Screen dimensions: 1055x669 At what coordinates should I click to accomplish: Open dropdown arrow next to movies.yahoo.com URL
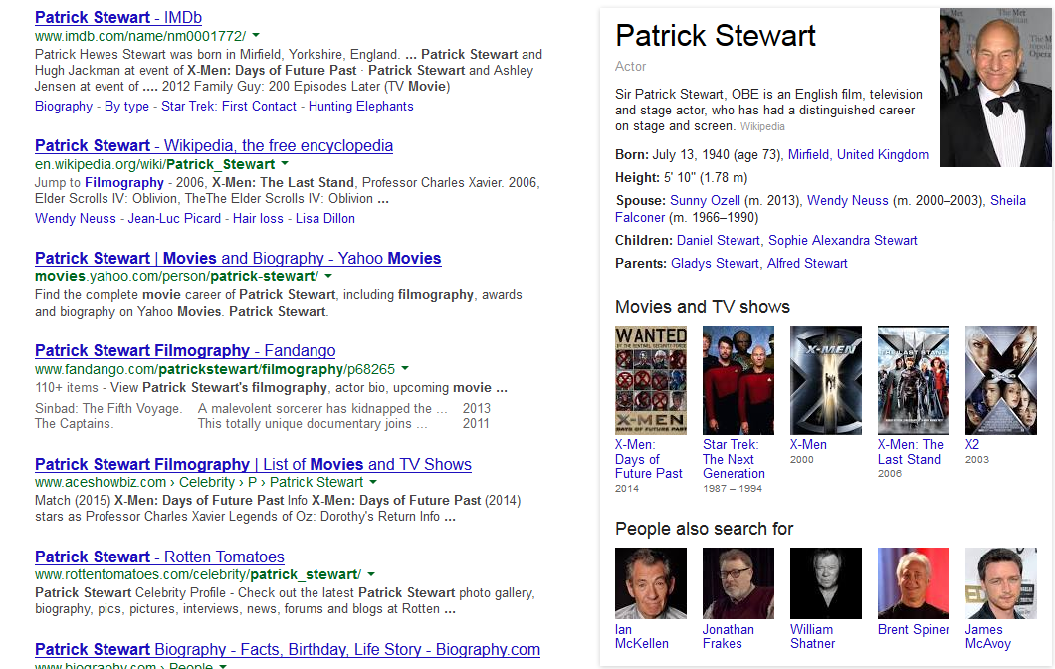coord(328,276)
